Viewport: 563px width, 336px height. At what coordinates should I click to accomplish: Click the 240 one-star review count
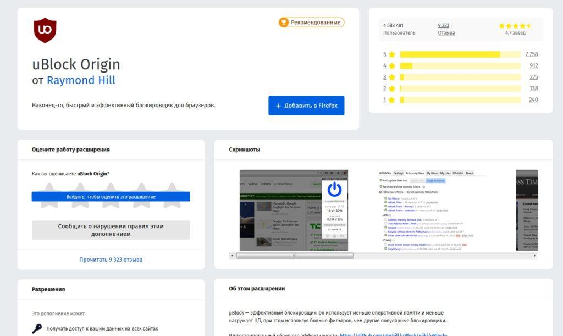(533, 100)
